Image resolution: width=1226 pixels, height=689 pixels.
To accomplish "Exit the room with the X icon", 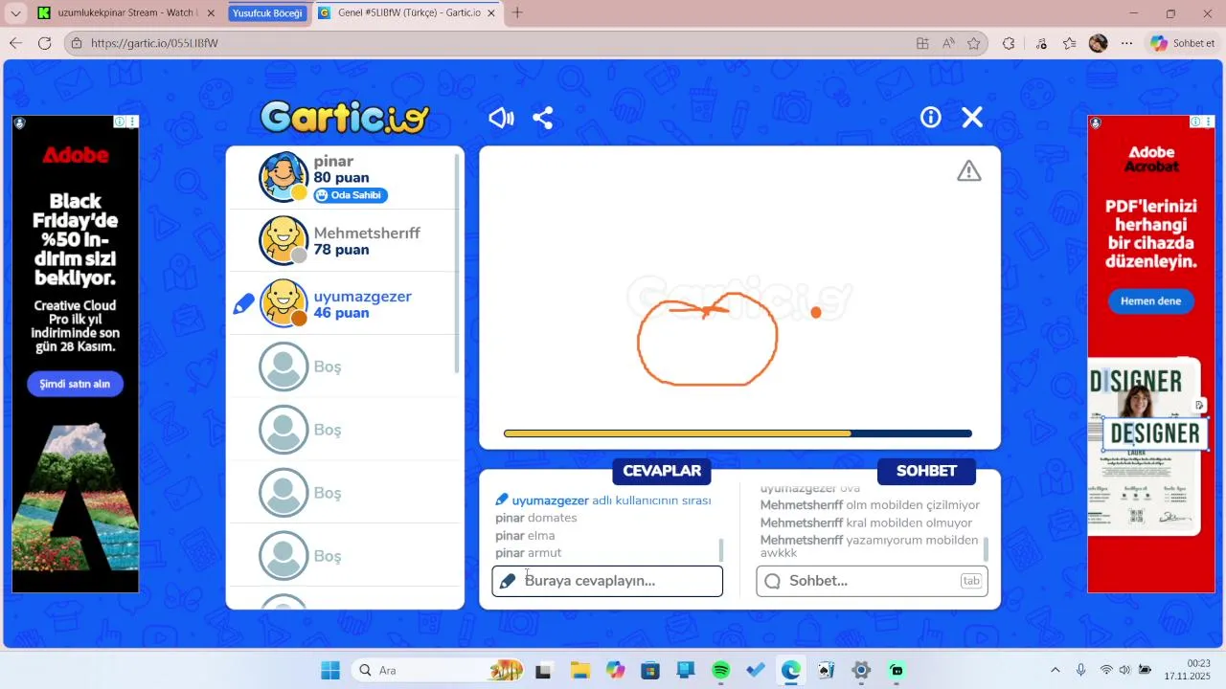I will click(972, 117).
